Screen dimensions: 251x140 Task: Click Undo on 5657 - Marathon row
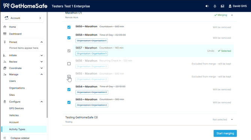(x=211, y=51)
